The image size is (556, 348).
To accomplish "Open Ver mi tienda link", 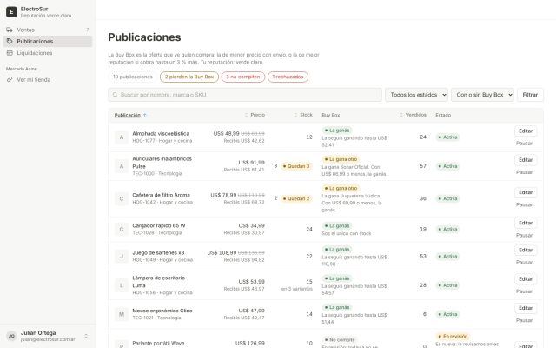I will point(48,79).
